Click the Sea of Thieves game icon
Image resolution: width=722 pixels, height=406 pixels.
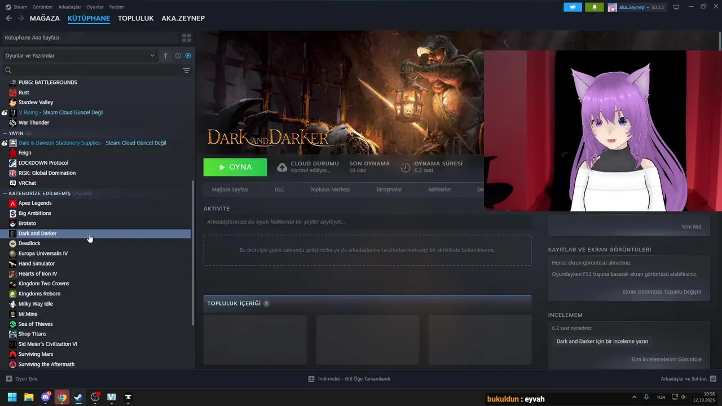pyautogui.click(x=13, y=324)
